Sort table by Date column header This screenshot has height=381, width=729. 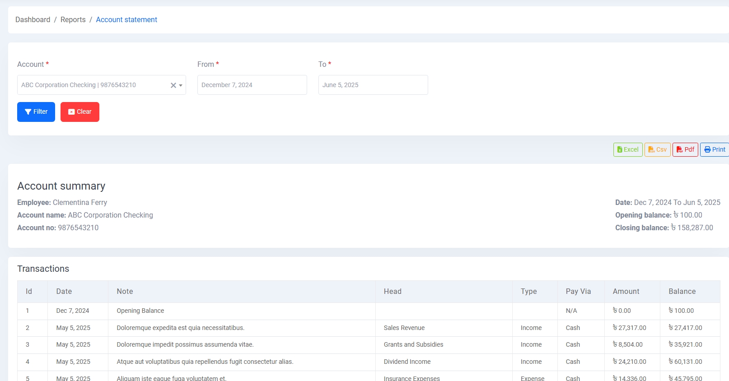click(x=64, y=292)
